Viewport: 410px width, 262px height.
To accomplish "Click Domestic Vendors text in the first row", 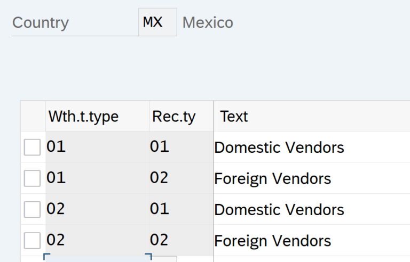I will 279,147.
